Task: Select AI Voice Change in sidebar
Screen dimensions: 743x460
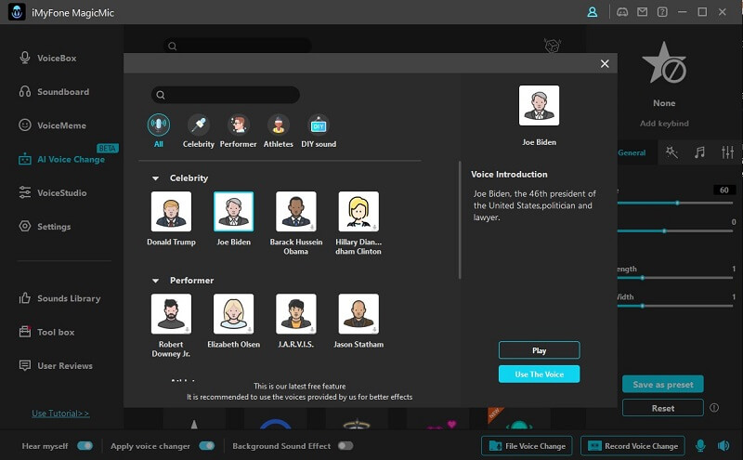Action: (x=61, y=159)
